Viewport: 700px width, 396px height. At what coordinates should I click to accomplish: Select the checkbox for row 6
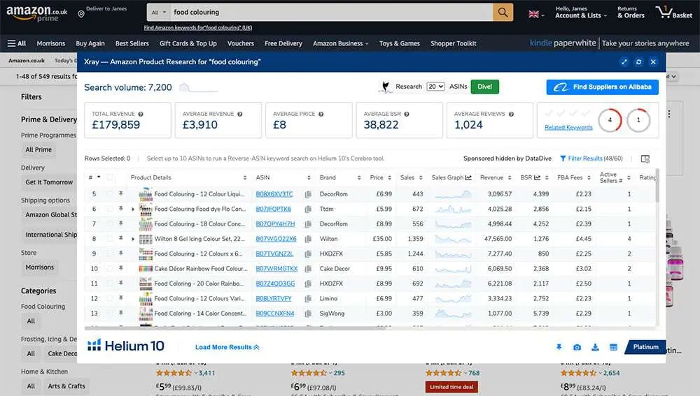pos(109,209)
